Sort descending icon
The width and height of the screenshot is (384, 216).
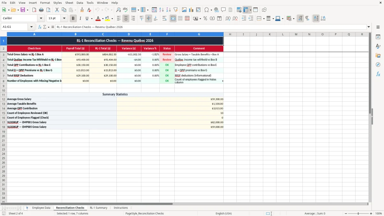(169, 10)
